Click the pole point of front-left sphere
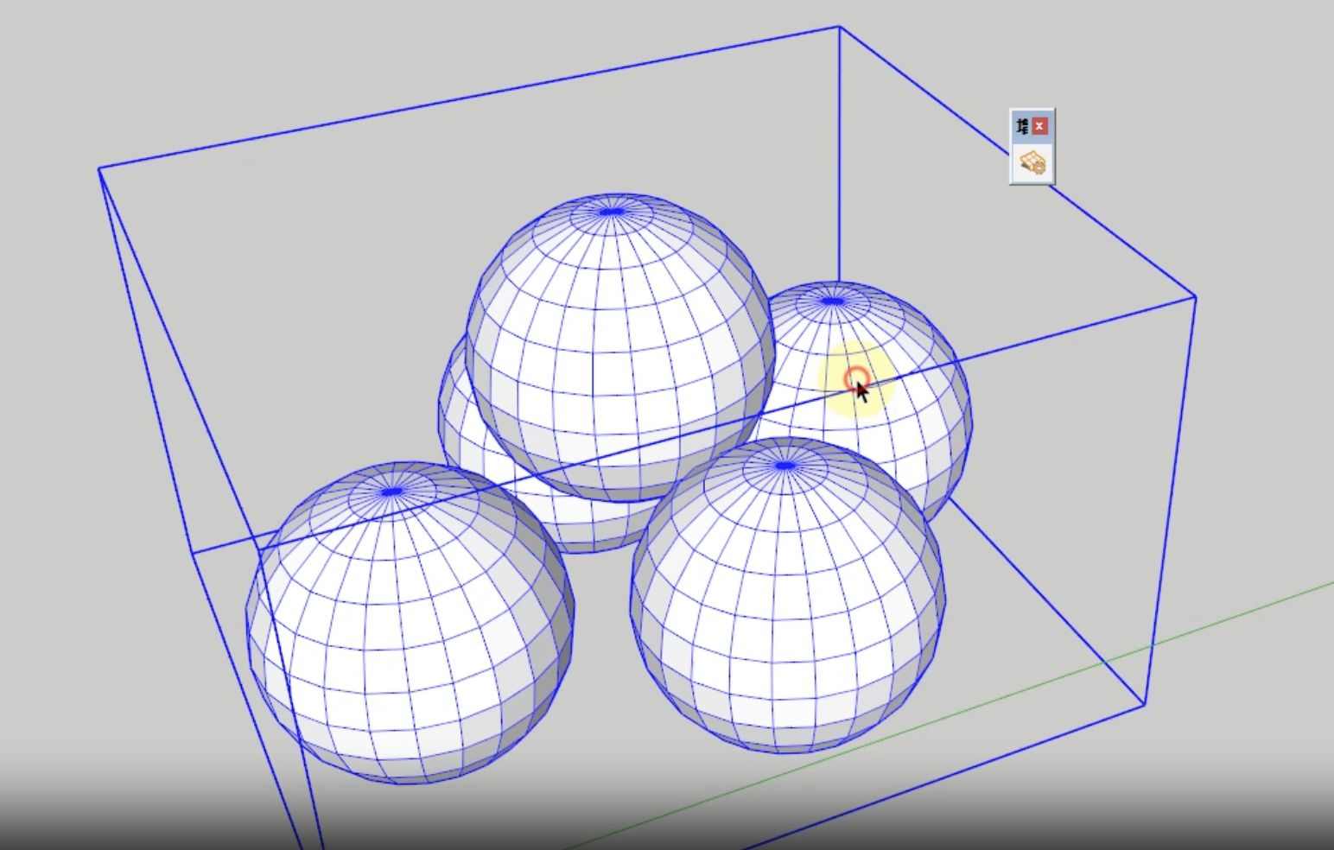 coord(391,492)
